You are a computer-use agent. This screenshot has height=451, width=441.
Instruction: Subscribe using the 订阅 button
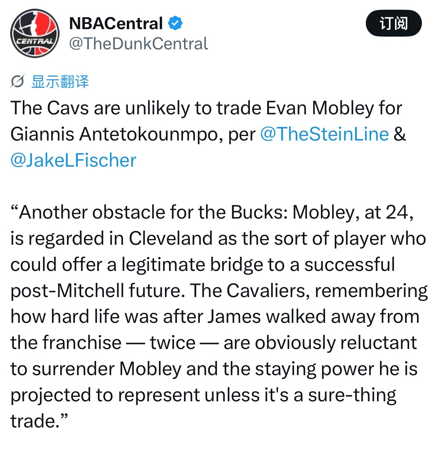coord(393,23)
